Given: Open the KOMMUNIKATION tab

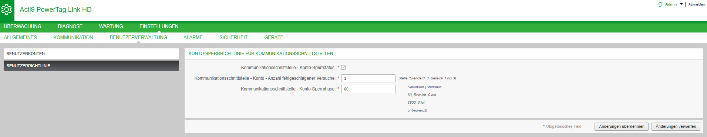Looking at the screenshot, I should point(73,37).
